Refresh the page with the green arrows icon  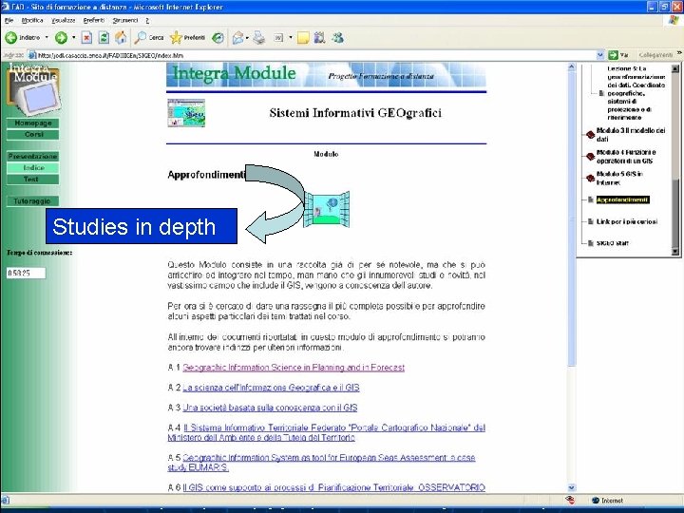click(104, 38)
